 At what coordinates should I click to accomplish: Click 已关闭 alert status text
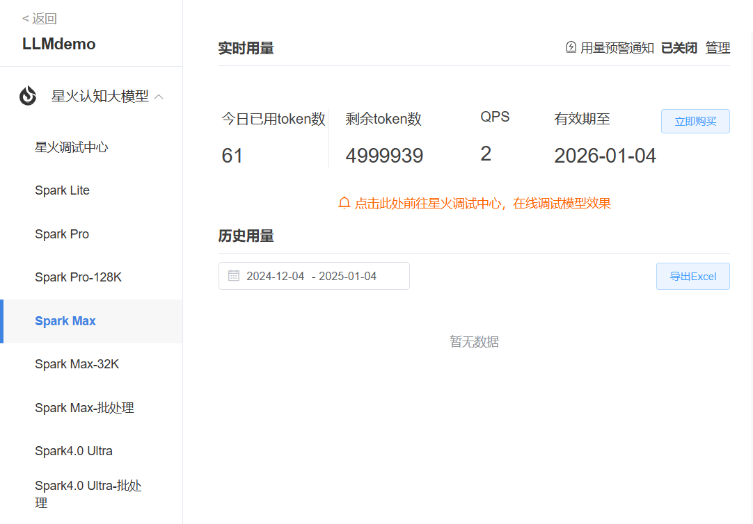679,48
